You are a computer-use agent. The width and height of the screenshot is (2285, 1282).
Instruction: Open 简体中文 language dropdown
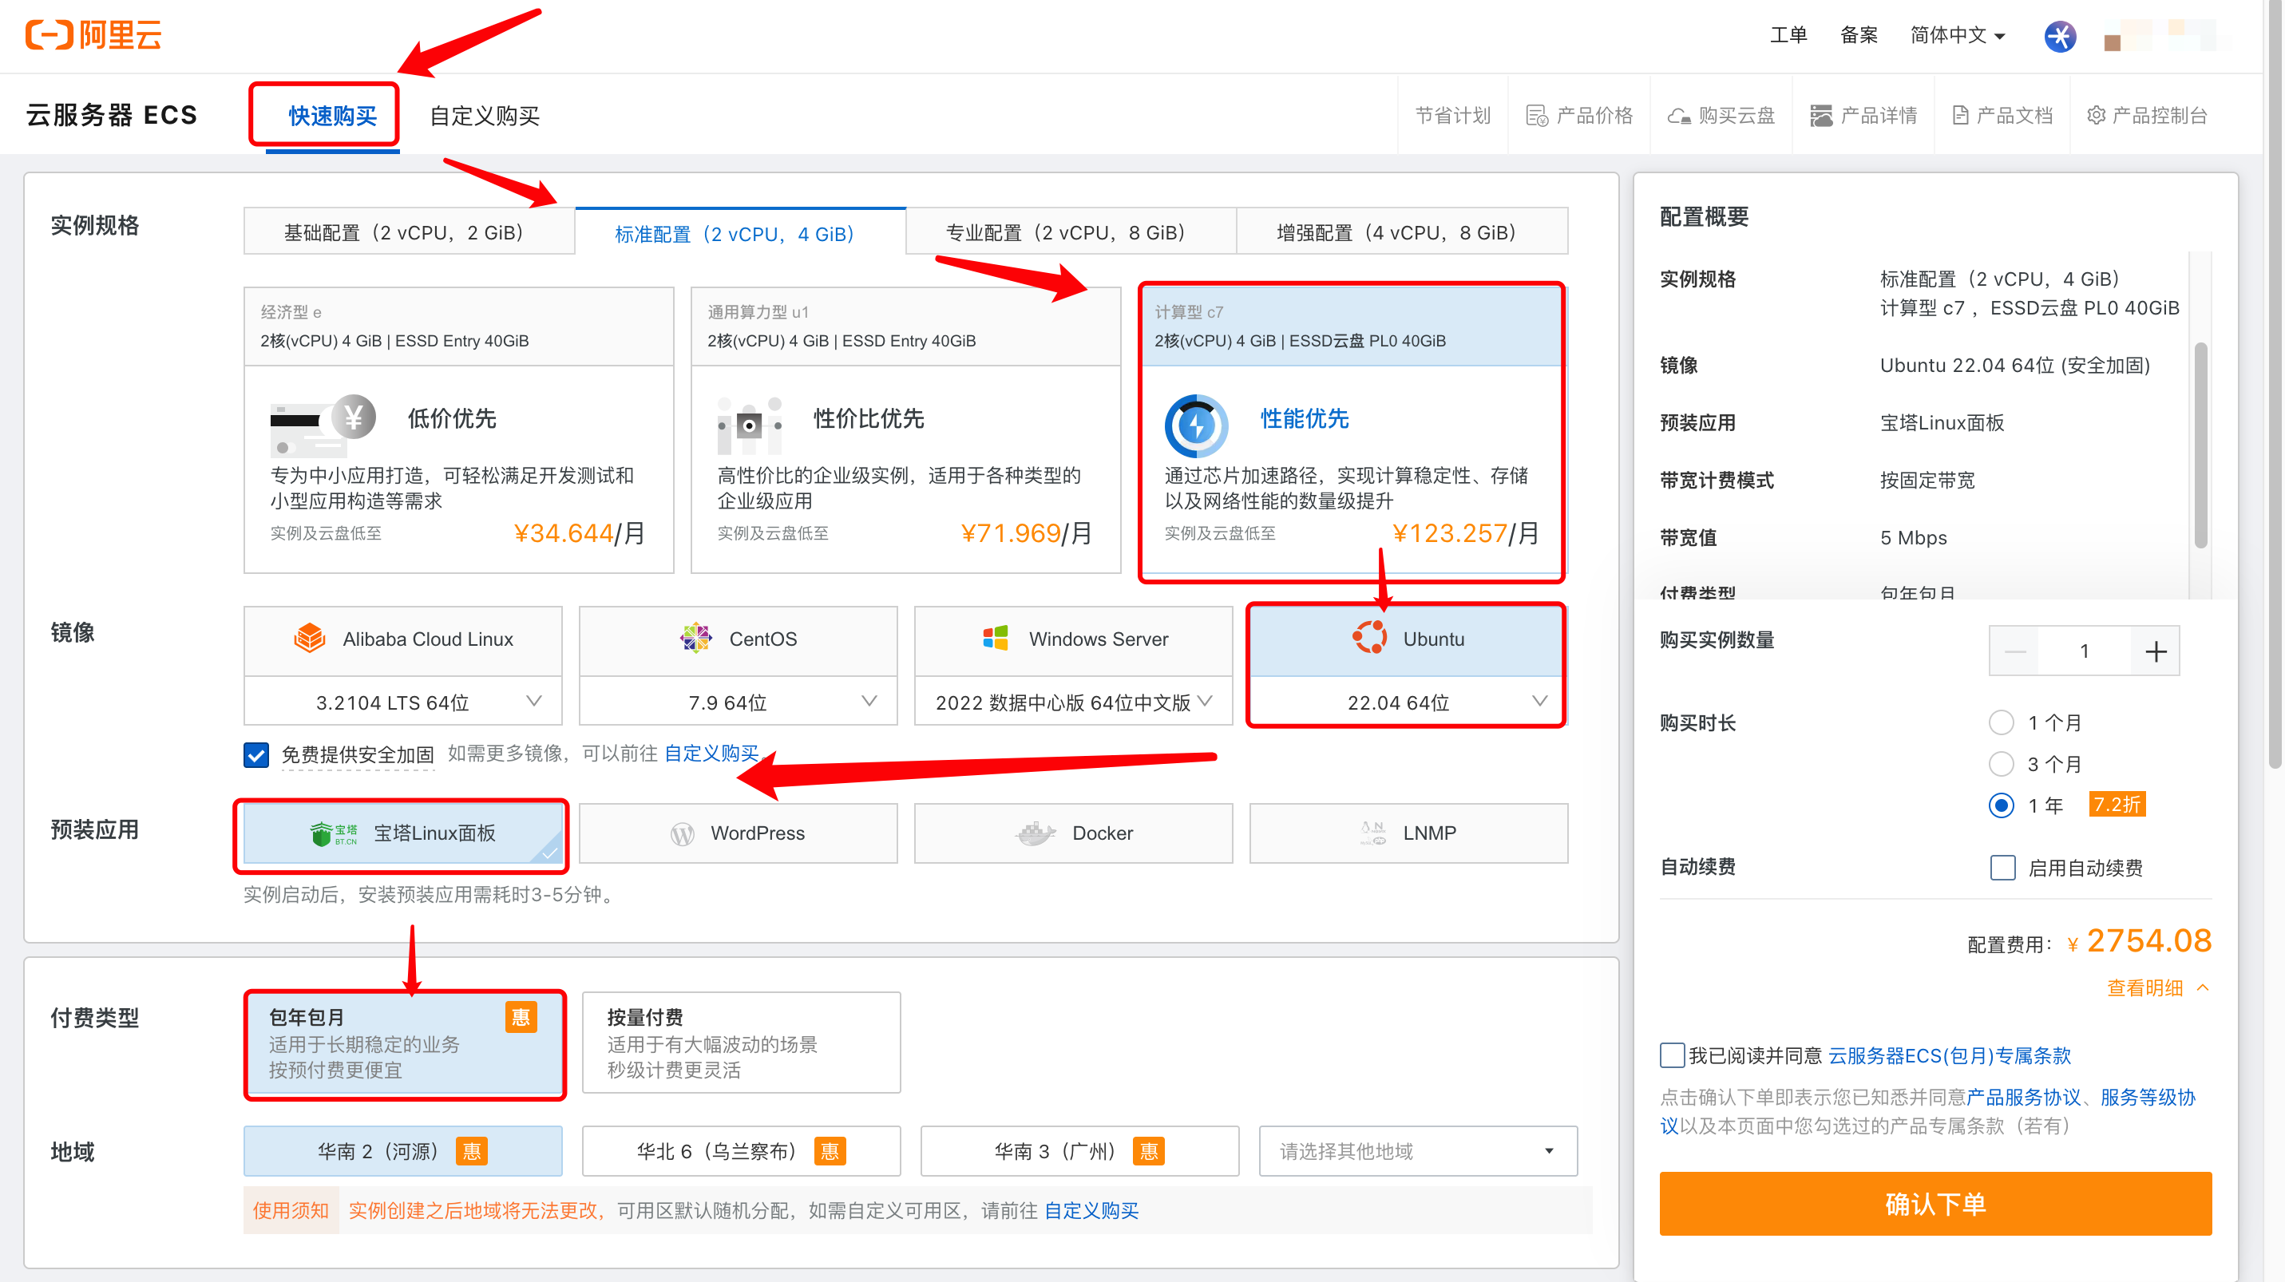click(x=1957, y=35)
